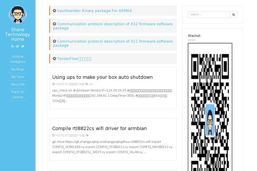257x171 pixels.
Task: Open the Twitter bird icon in sidebar
Action: pos(23,46)
